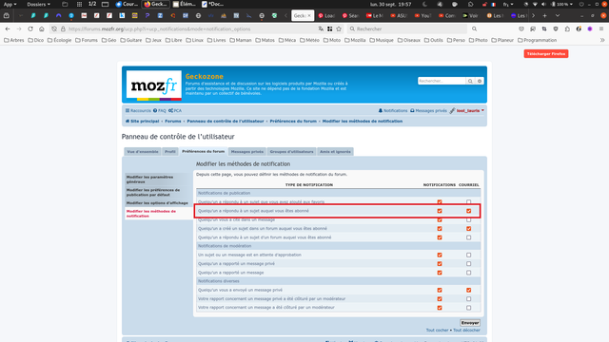This screenshot has height=342, width=609.
Task: Go to Site principal breadcrumb
Action: click(142, 122)
